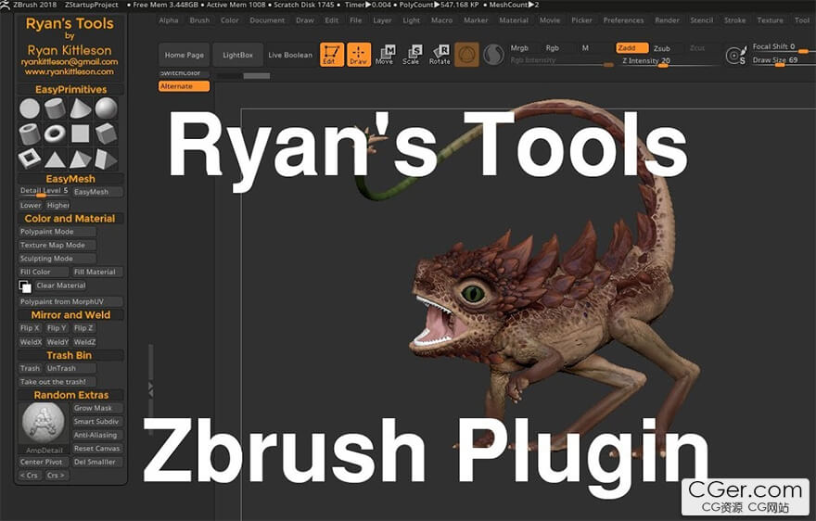Viewport: 816px width, 521px height.
Task: Click WeldZ button
Action: [84, 342]
